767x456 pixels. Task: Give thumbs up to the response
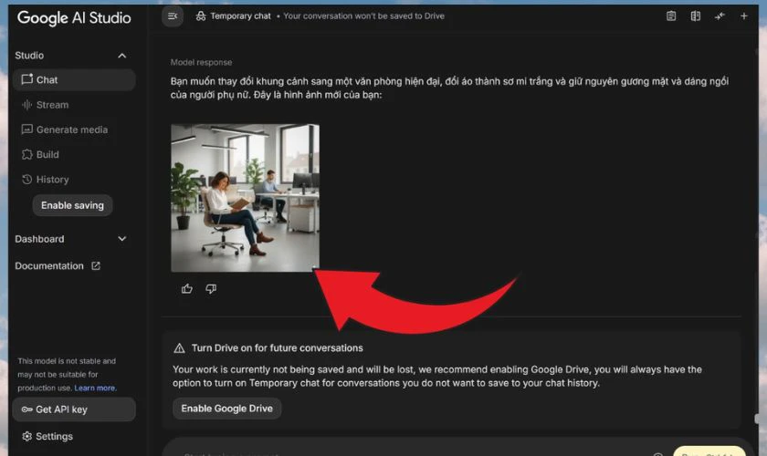tap(187, 289)
